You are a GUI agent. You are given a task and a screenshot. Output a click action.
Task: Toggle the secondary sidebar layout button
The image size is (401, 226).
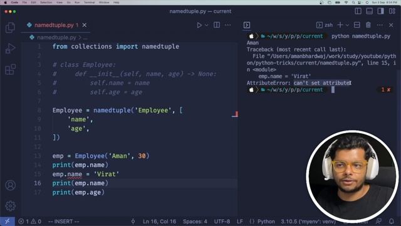380,11
